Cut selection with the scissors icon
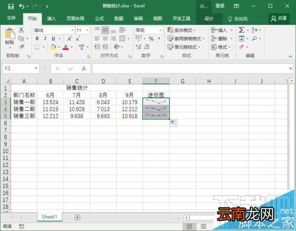Screen dimensions: 296x231 (21, 30)
